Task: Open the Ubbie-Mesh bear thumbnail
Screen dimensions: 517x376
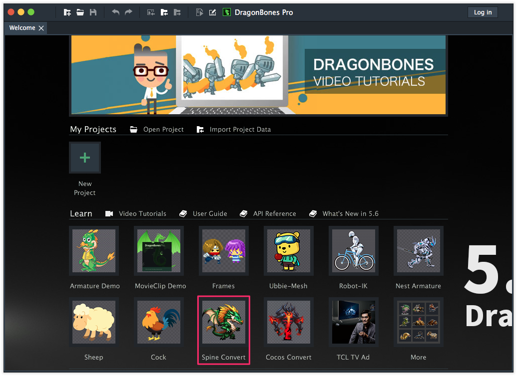Action: [x=289, y=251]
